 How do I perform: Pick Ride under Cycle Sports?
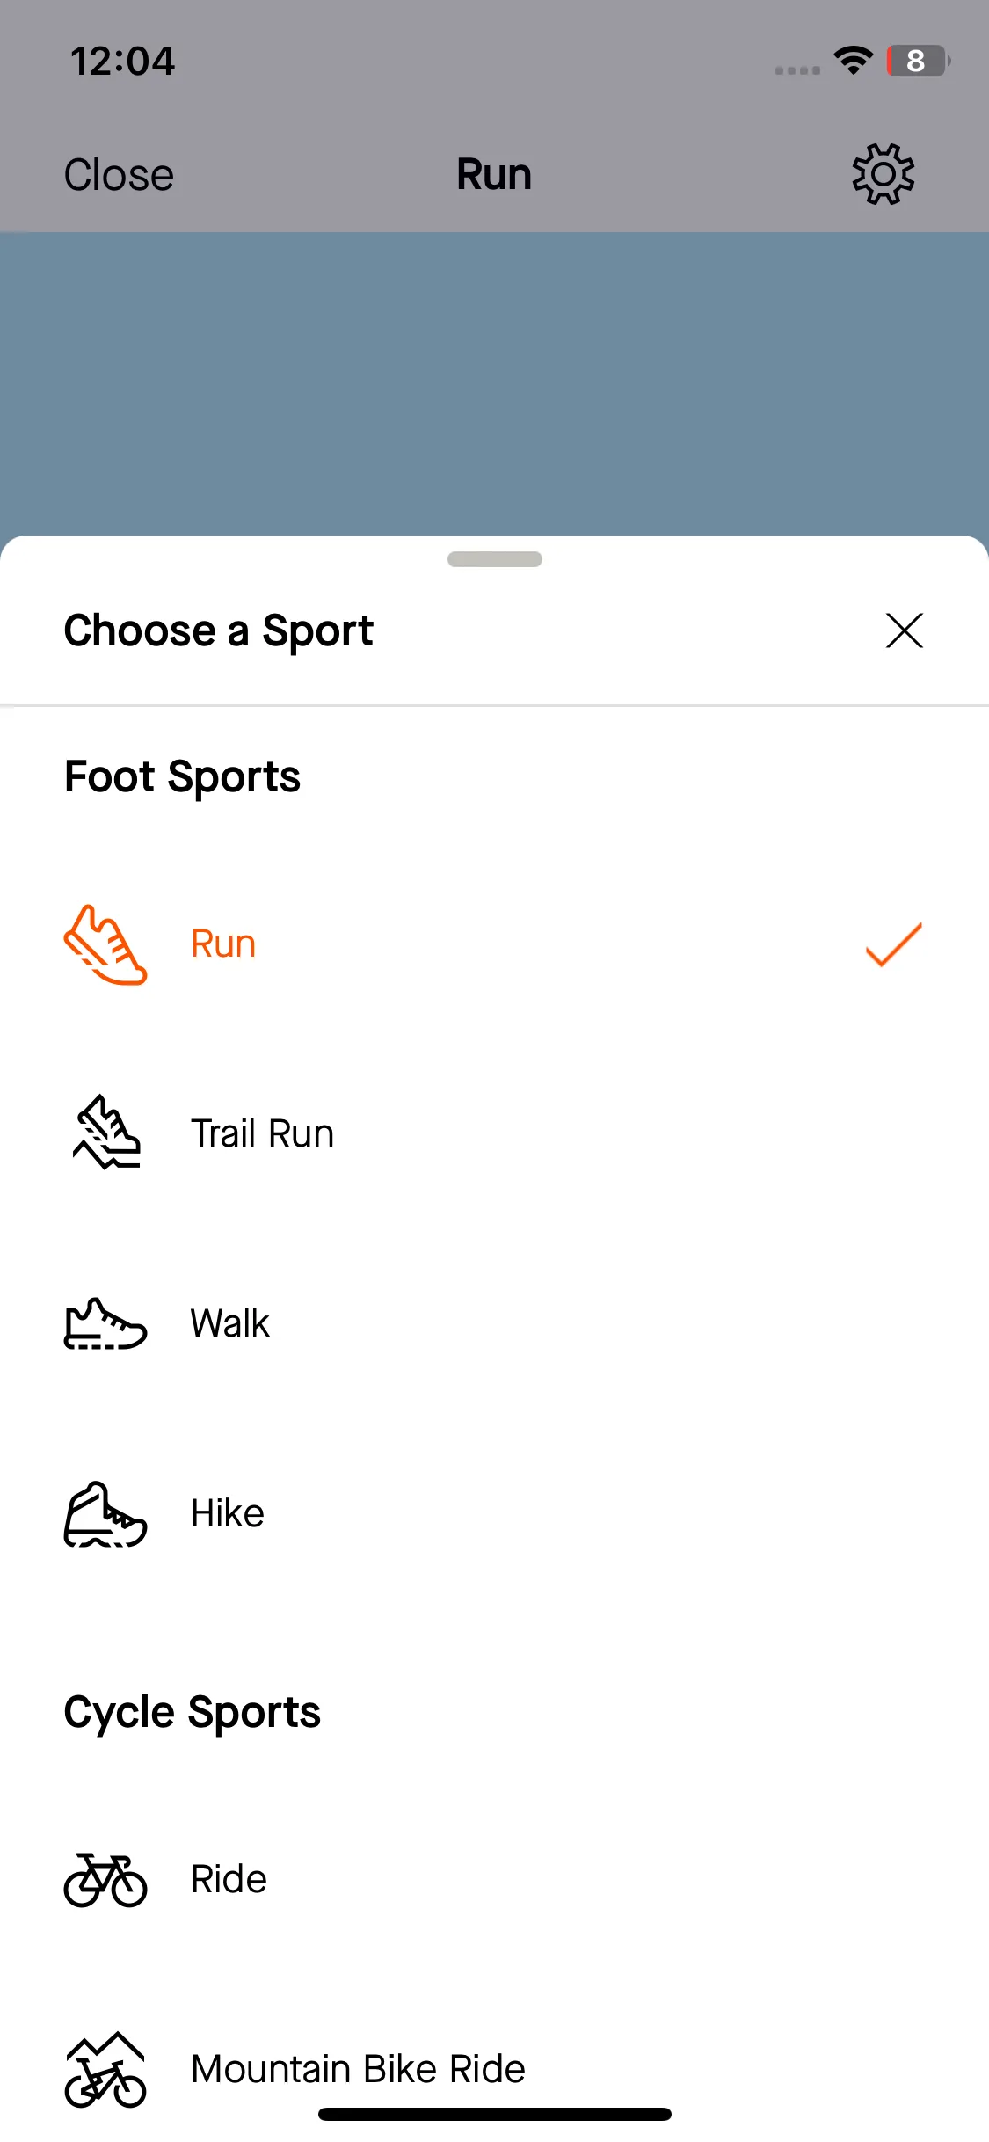coord(494,1879)
